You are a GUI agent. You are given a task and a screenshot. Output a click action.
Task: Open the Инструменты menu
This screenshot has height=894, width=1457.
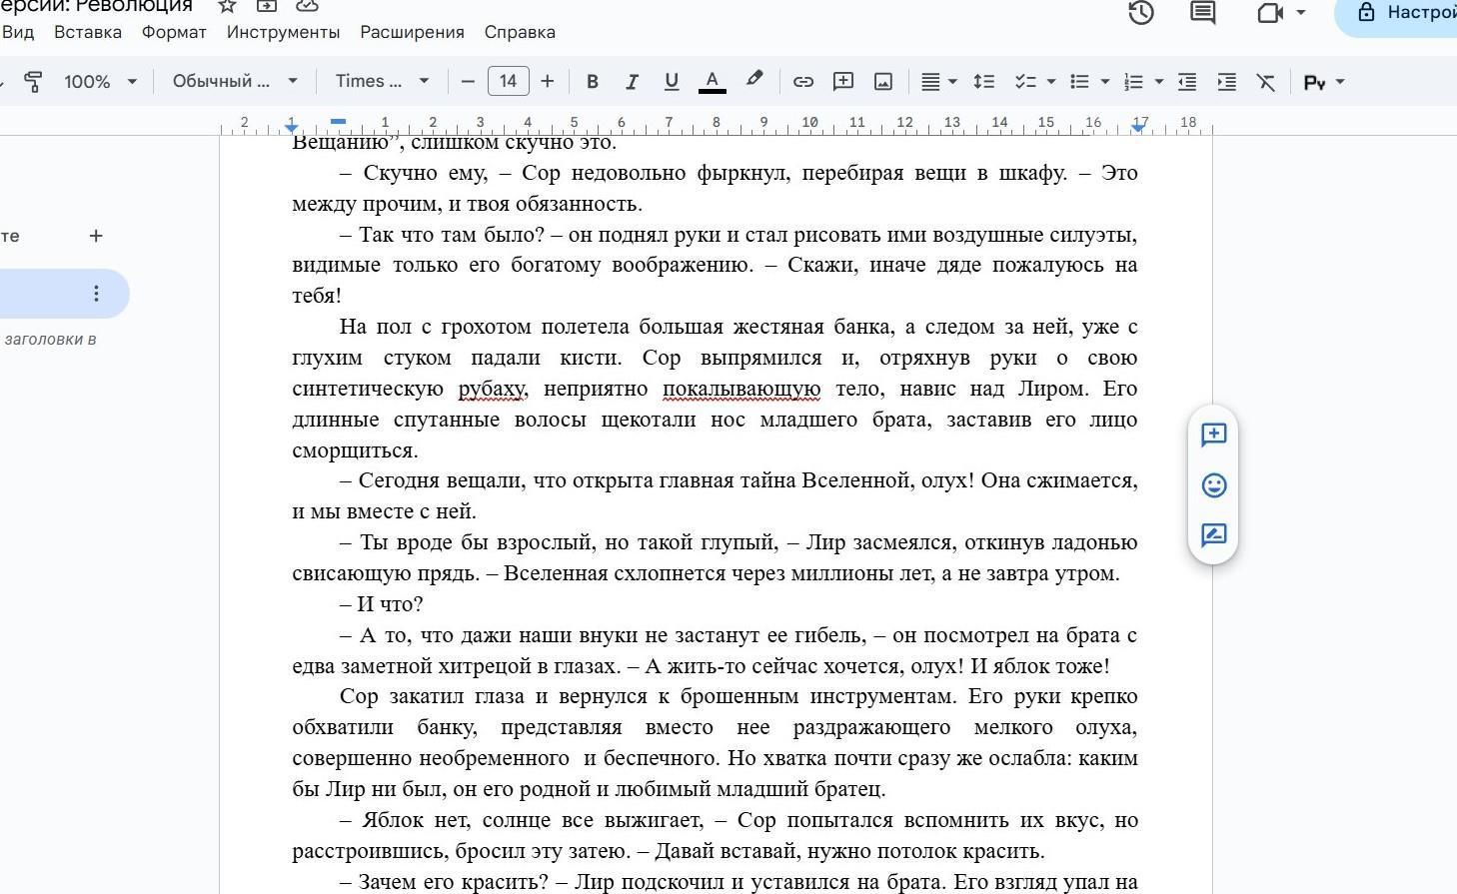tap(283, 32)
